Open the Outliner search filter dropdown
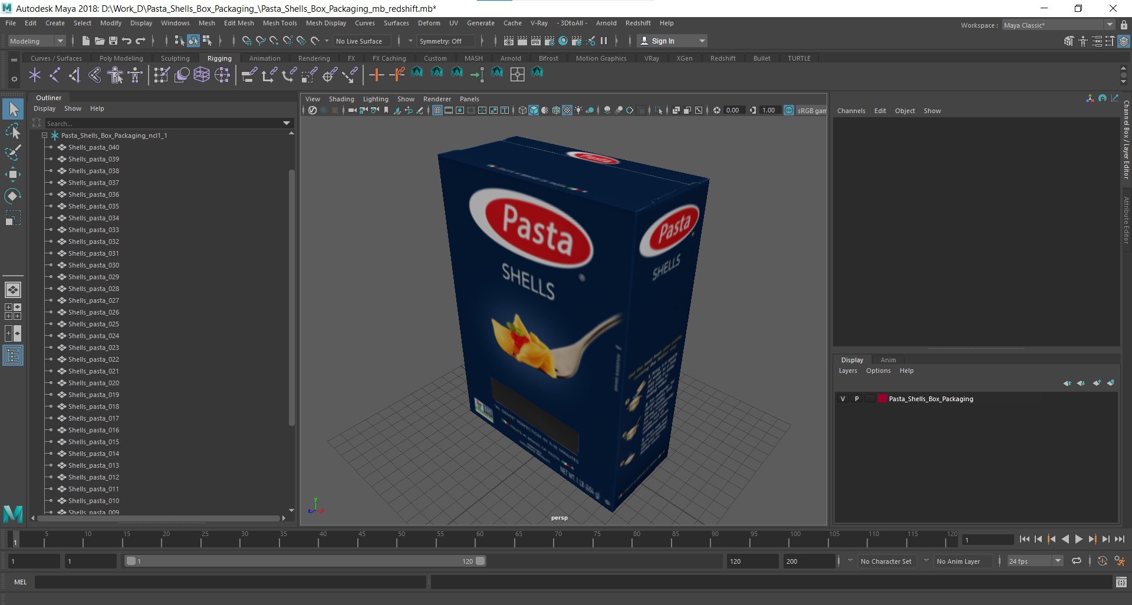Screen dimensions: 1132x605 tap(287, 123)
